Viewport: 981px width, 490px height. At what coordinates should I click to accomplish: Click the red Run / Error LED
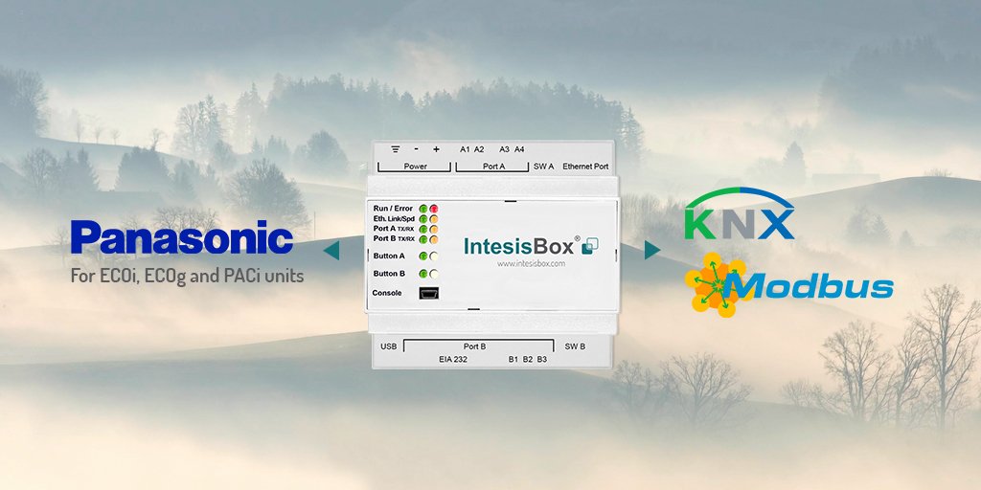434,209
